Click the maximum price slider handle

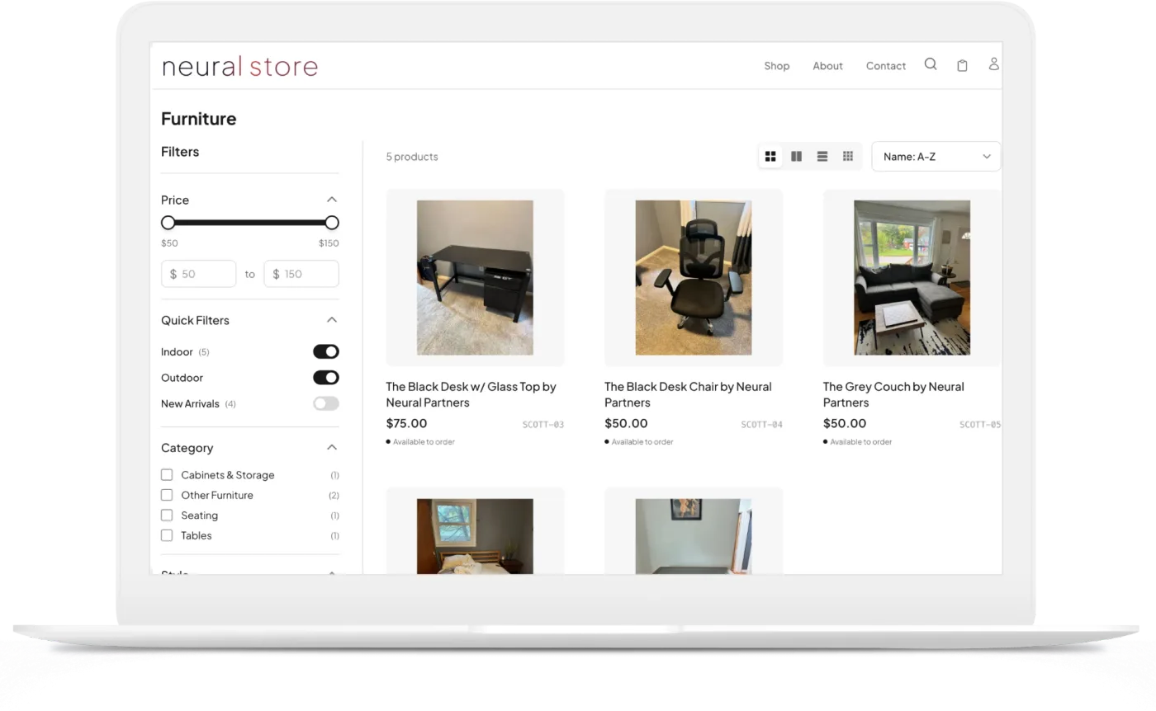click(x=332, y=223)
